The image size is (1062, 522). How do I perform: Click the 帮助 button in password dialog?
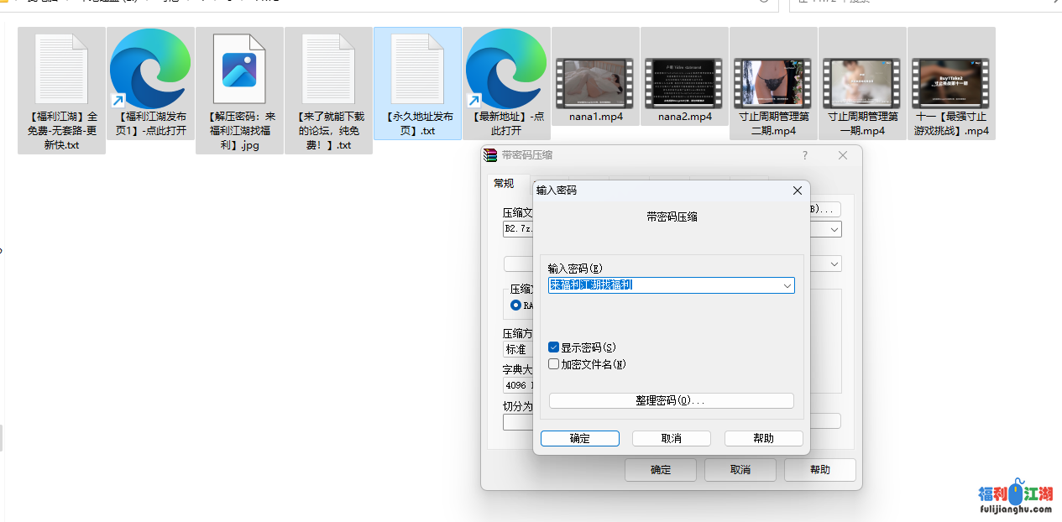763,439
